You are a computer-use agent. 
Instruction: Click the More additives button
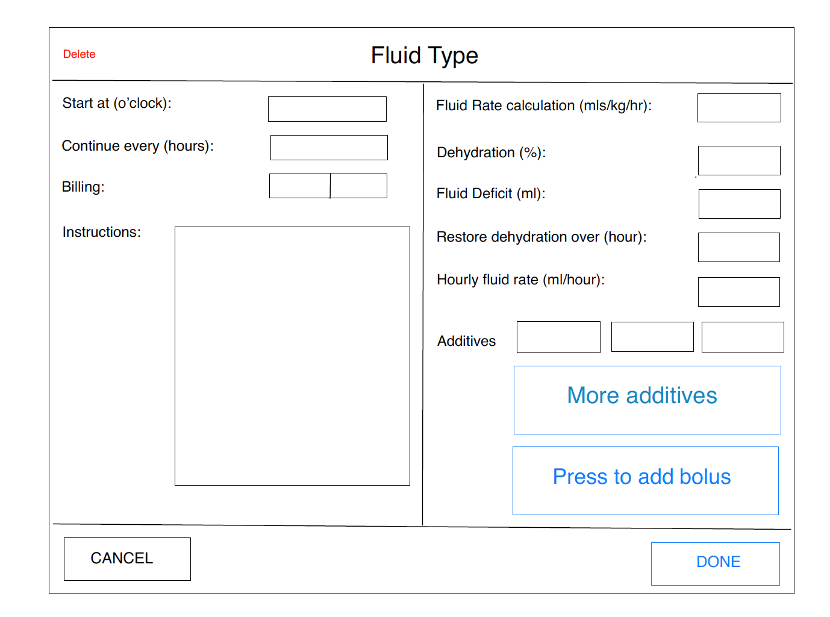(647, 399)
